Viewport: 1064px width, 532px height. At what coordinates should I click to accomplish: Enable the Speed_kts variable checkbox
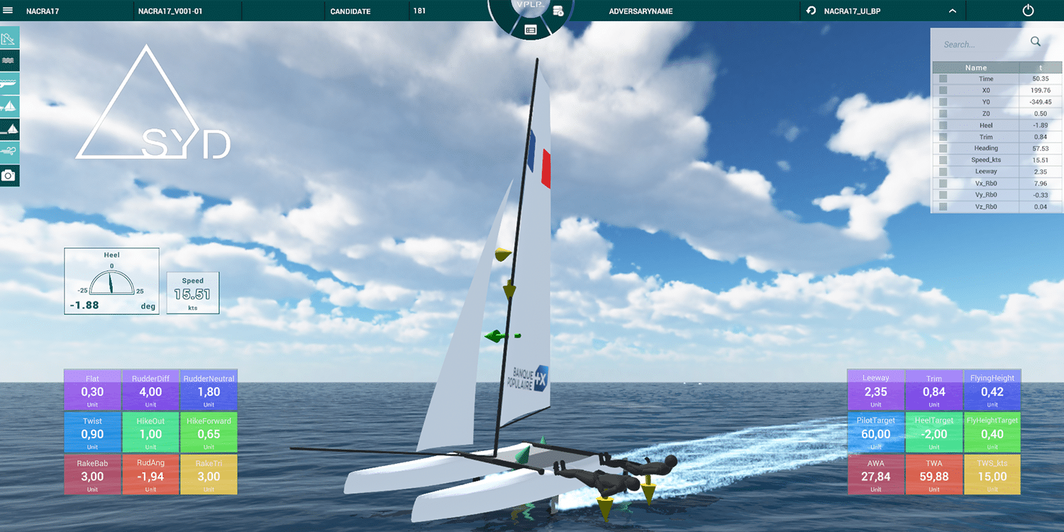coord(943,160)
